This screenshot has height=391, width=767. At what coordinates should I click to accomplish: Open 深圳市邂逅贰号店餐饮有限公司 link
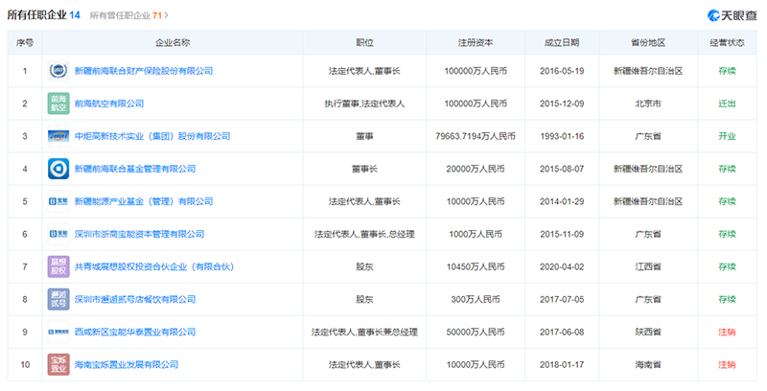click(135, 299)
